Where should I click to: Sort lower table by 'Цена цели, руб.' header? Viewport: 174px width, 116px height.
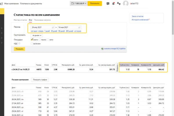tap(158, 88)
